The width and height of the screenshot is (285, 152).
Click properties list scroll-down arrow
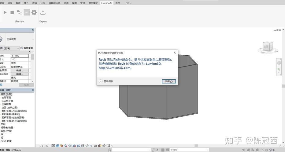coord(32,81)
